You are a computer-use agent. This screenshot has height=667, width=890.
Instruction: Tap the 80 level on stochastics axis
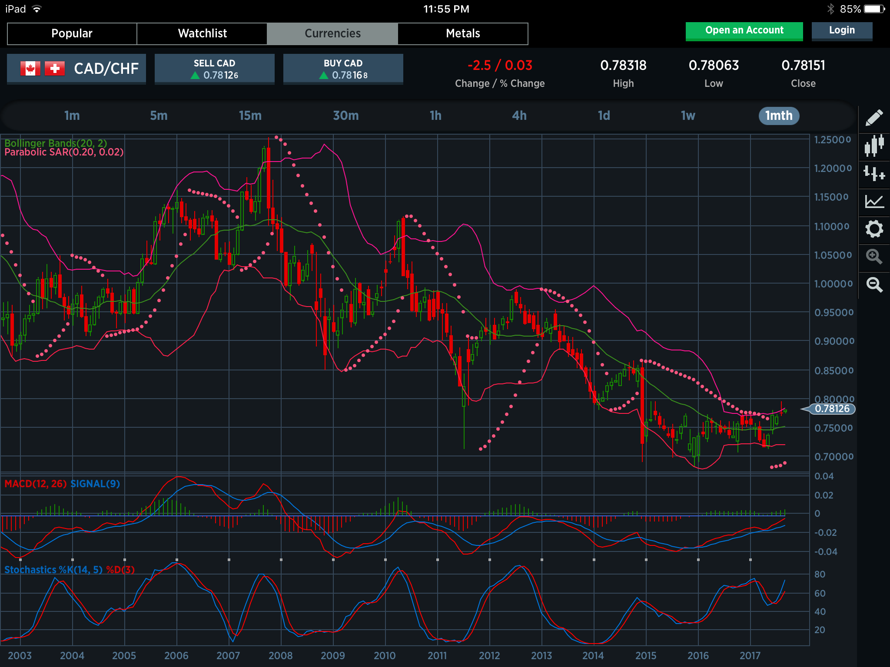tap(820, 574)
